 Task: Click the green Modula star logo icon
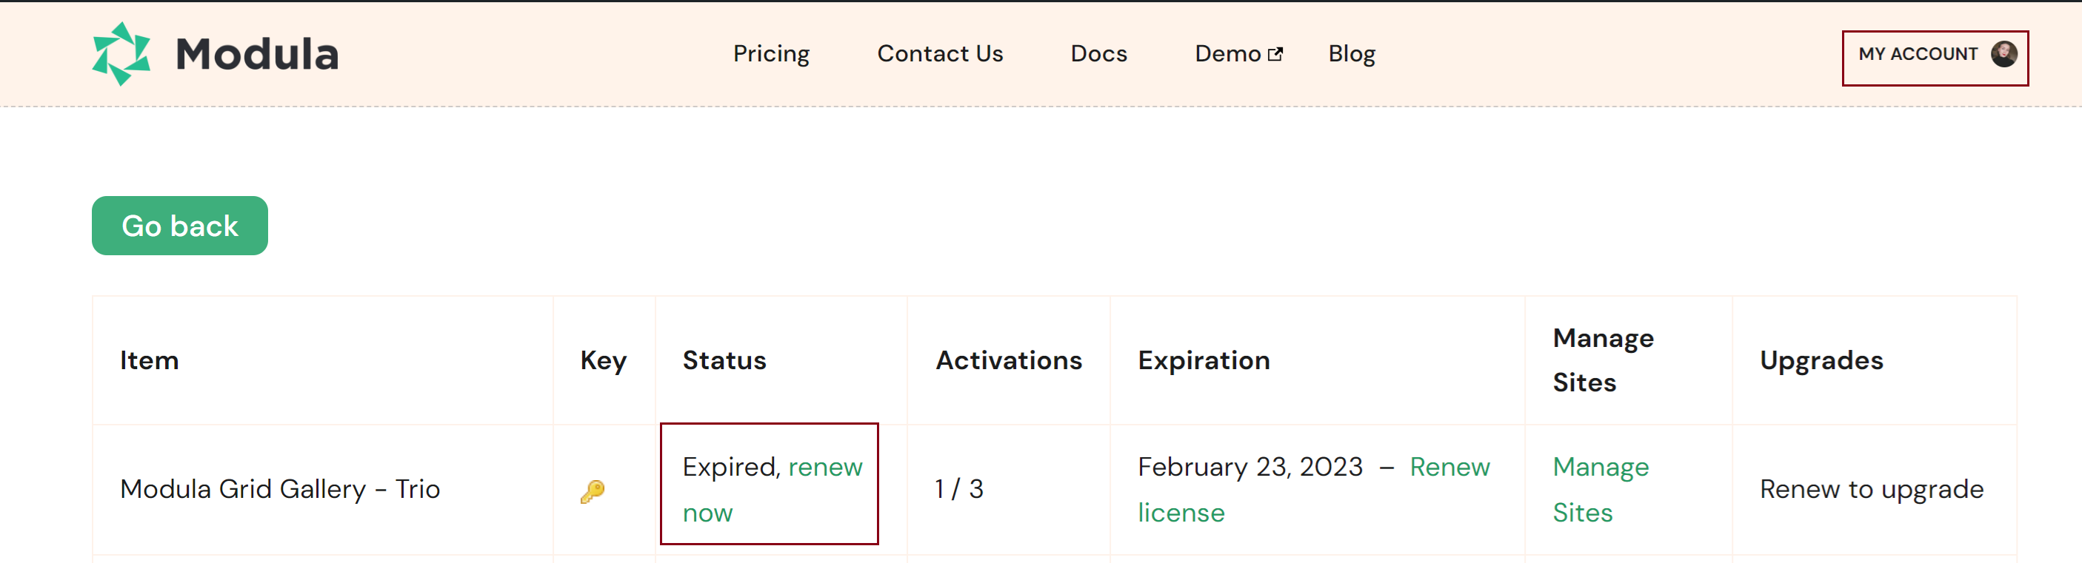(121, 54)
